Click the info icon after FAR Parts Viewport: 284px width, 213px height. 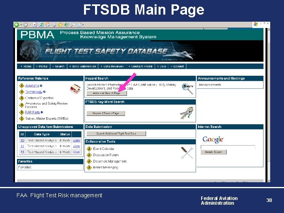[x=42, y=112]
